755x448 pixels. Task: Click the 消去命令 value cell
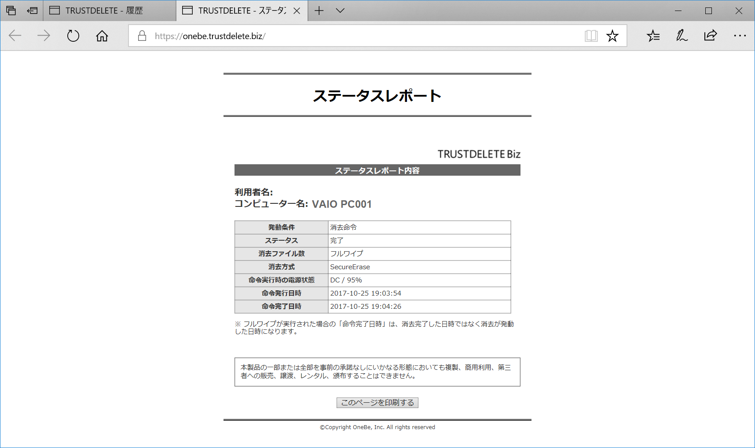(x=420, y=228)
